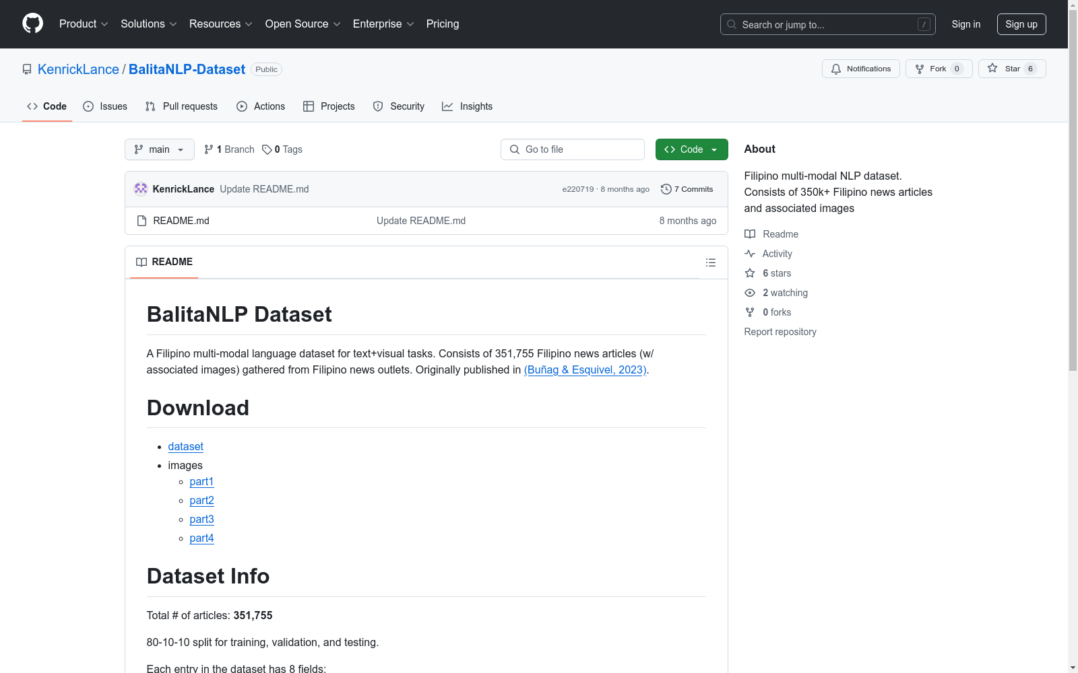Open the Buñag & Esquivel, 2023 citation link
The width and height of the screenshot is (1078, 673).
tap(585, 369)
